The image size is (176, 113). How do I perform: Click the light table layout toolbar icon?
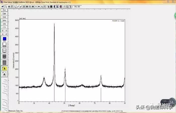click(64, 7)
